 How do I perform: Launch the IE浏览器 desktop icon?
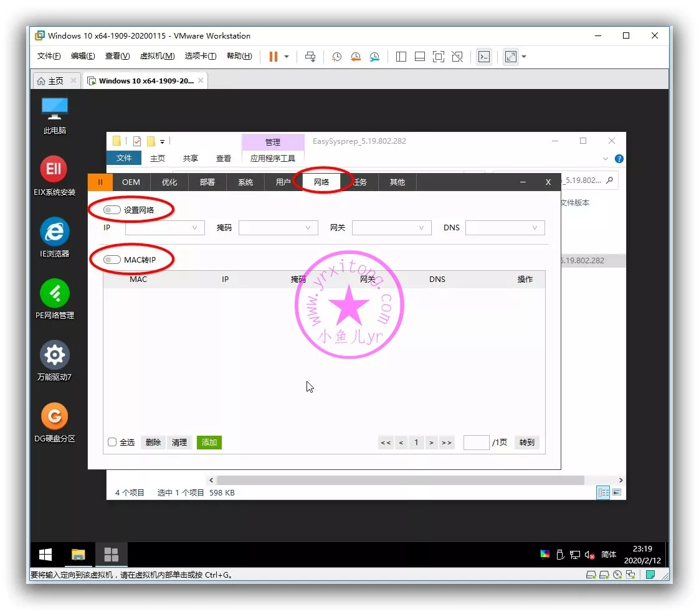[54, 232]
